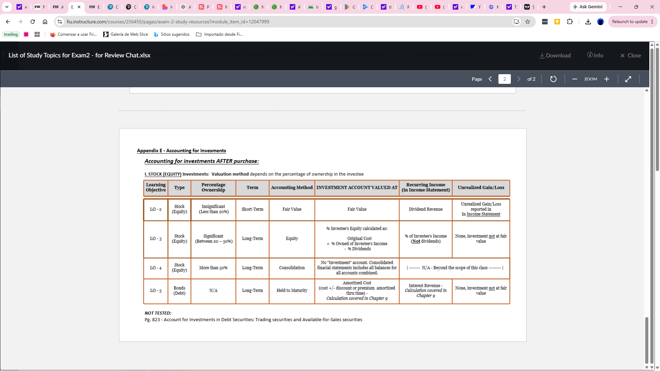Switch to the FIU 'F' tab
Viewport: 660px width, 371px height.
[40, 7]
